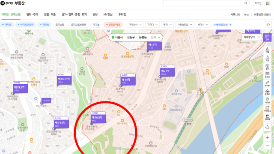Enable the 오피스텔분양권 filter chip
This screenshot has width=274, height=154.
pos(79,25)
